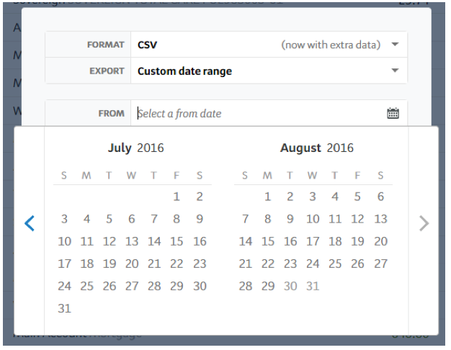Pick August 22 in August 2016
451x350 pixels.
click(x=267, y=264)
